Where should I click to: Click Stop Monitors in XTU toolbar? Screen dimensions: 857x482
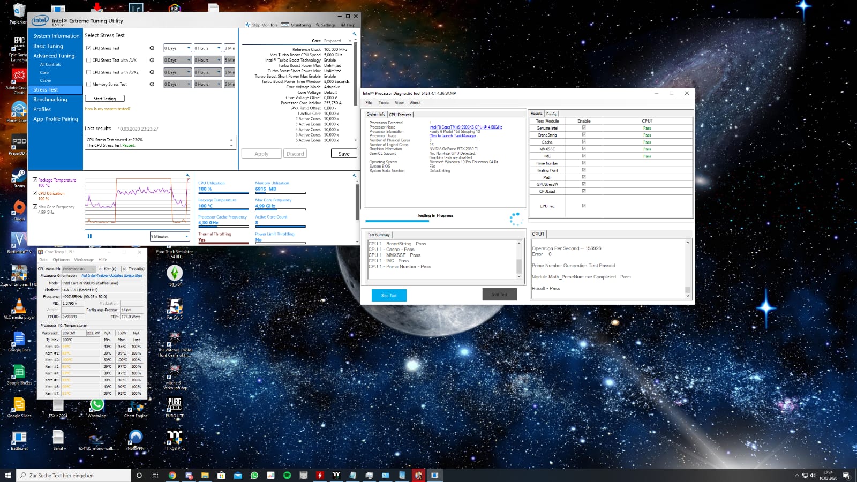coord(261,25)
